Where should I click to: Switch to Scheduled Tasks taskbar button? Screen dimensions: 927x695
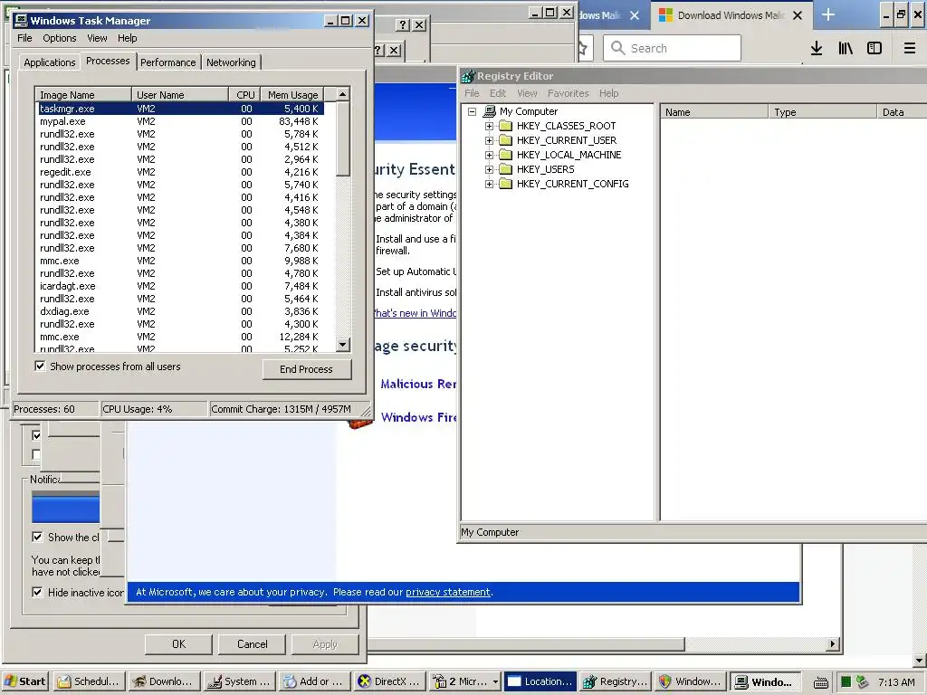coord(89,681)
